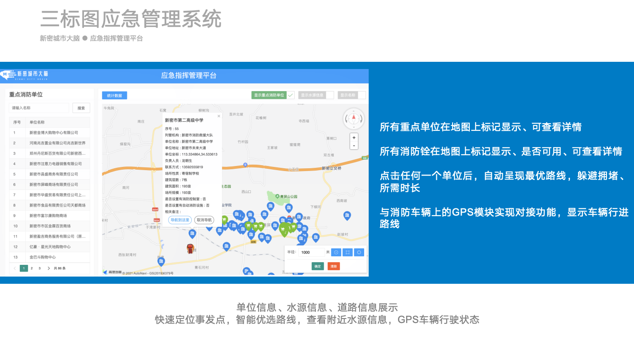Select row 新密市屏峰商场有限责任公司
634x351 pixels.
pos(50,185)
